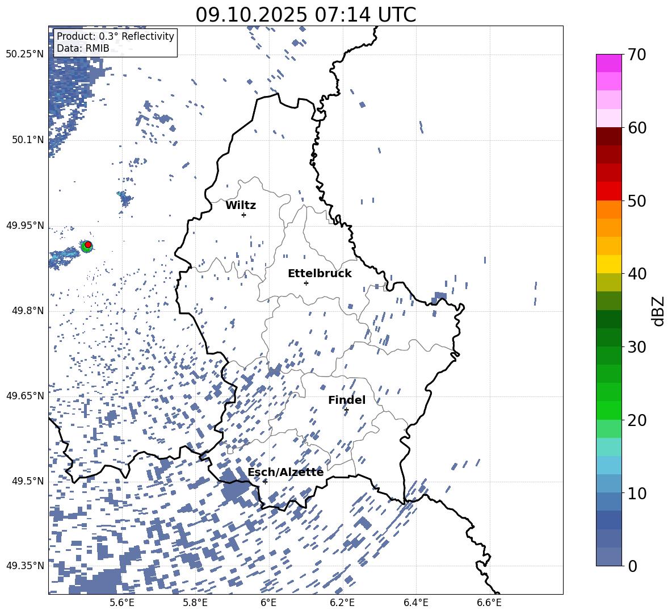Pick the yellow swatch just above 40
This screenshot has width=672, height=614.
click(x=608, y=264)
